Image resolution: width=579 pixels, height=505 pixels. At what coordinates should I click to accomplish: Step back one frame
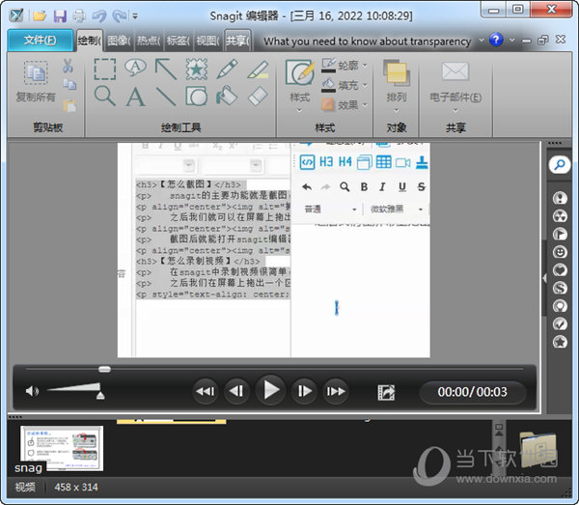236,391
